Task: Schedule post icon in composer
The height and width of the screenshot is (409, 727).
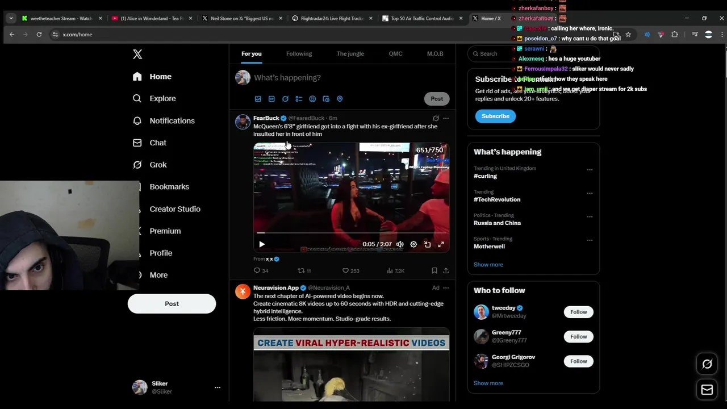Action: pos(326,99)
